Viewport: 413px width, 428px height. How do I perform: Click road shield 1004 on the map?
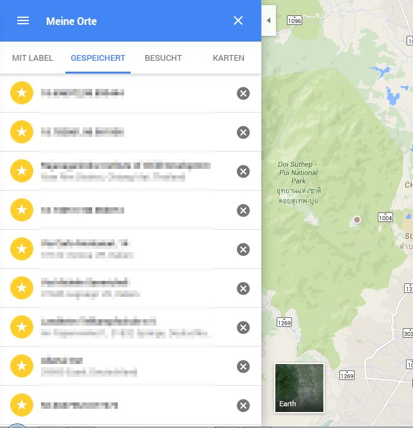point(385,218)
